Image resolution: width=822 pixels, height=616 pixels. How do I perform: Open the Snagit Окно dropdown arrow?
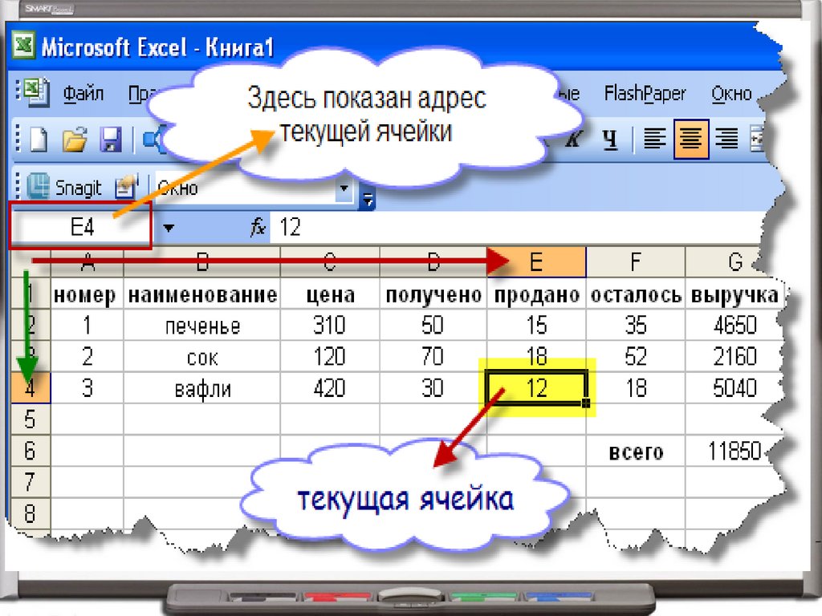tap(344, 188)
